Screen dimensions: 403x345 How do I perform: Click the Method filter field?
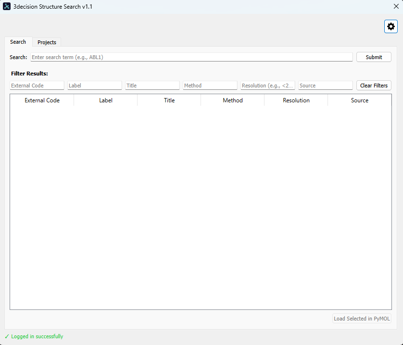(210, 86)
